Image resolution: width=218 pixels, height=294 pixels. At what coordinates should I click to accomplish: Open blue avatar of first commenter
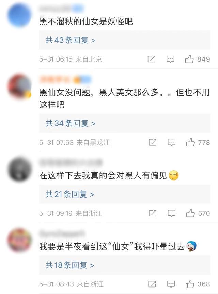[19, 15]
